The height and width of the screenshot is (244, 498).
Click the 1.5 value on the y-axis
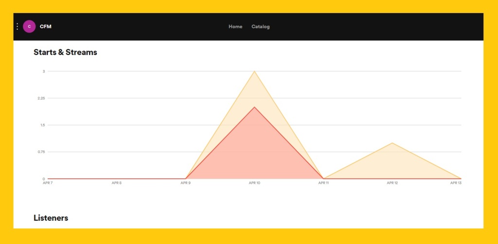pyautogui.click(x=43, y=125)
